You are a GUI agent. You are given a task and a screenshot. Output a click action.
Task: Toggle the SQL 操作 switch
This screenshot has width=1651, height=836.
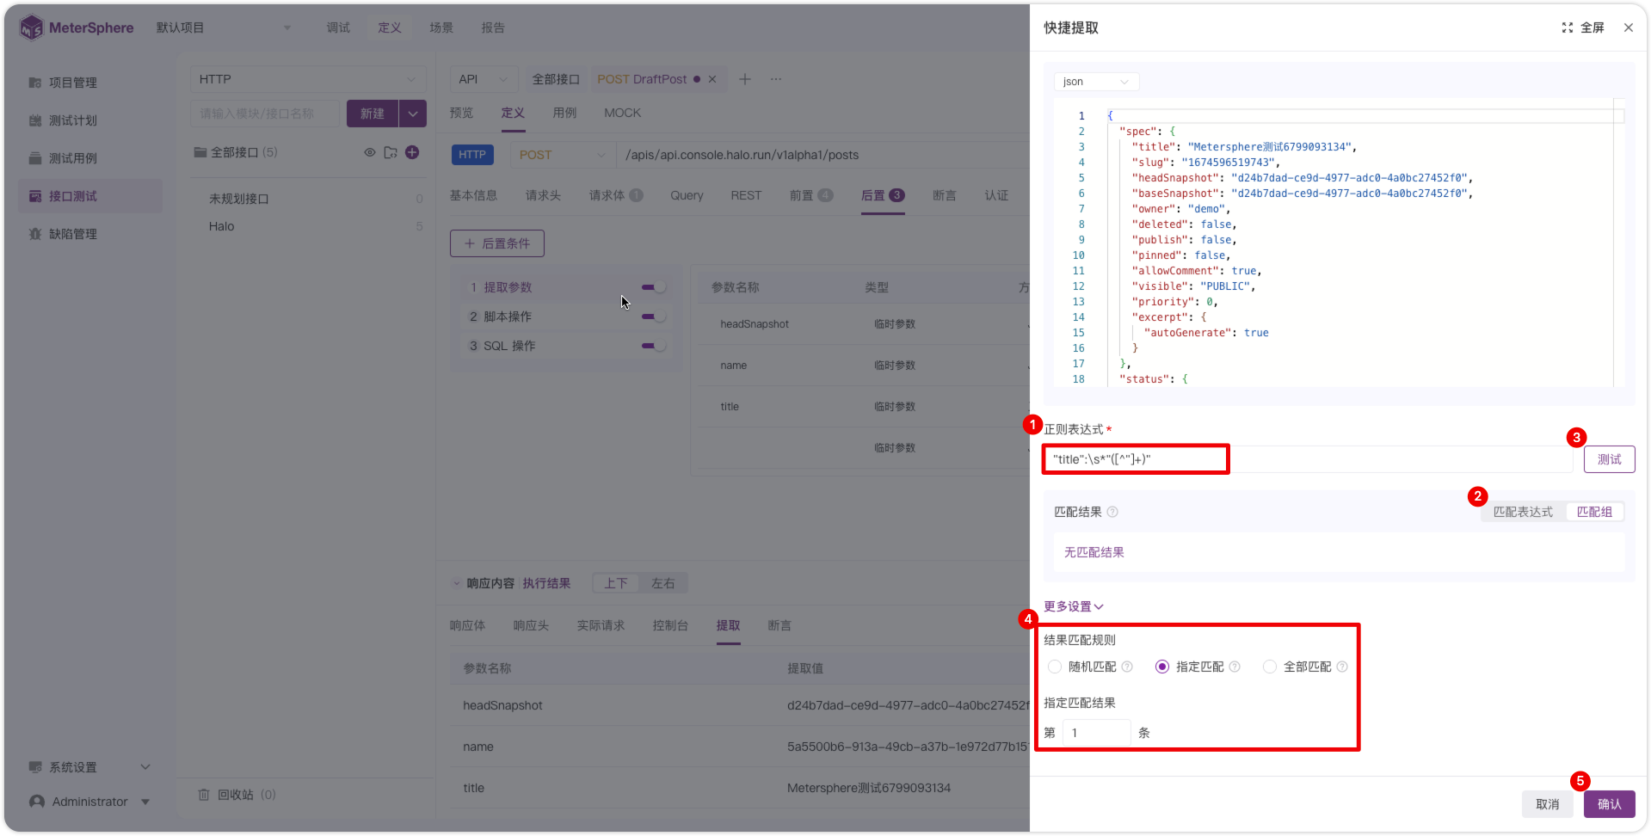click(654, 346)
